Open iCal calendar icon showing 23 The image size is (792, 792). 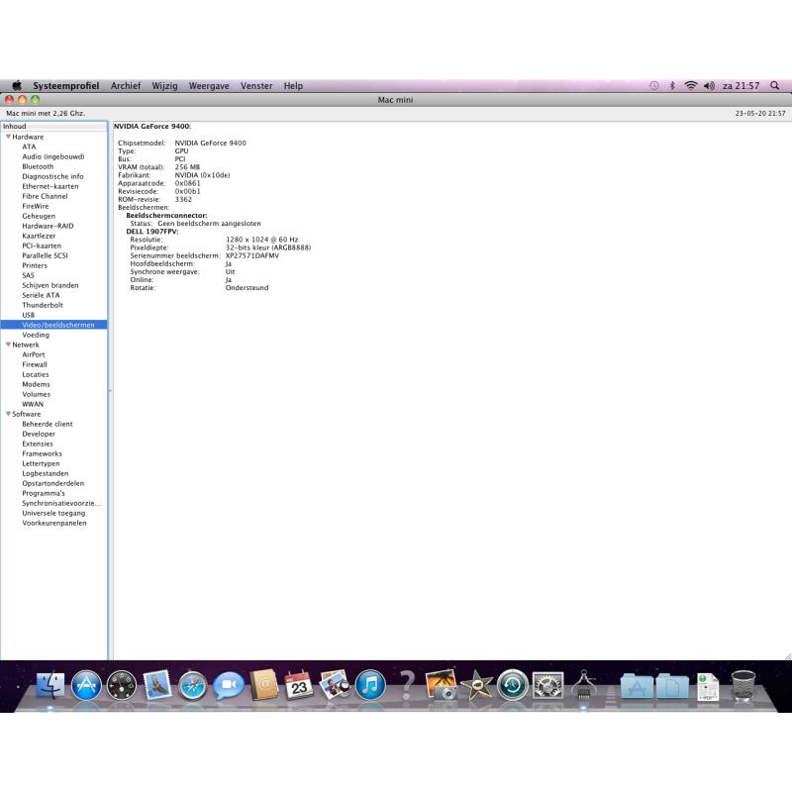coord(299,685)
